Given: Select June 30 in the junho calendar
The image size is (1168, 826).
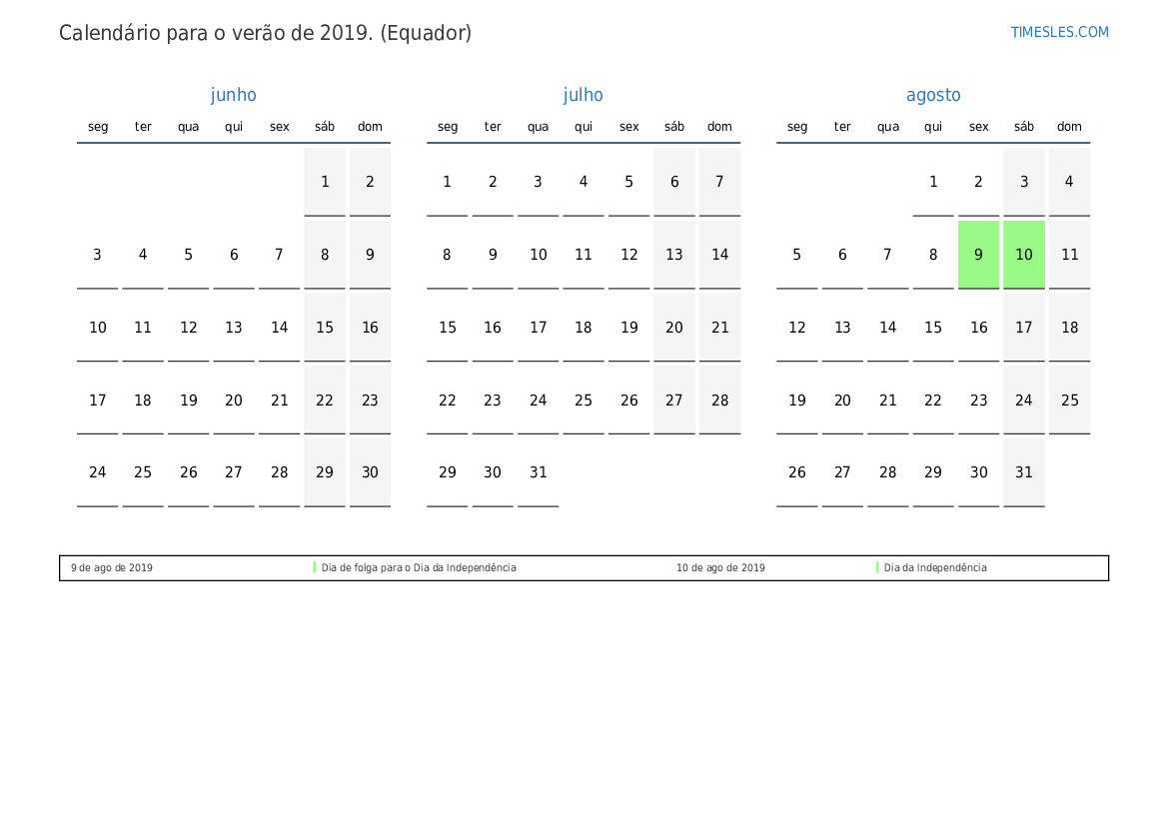Looking at the screenshot, I should [370, 472].
